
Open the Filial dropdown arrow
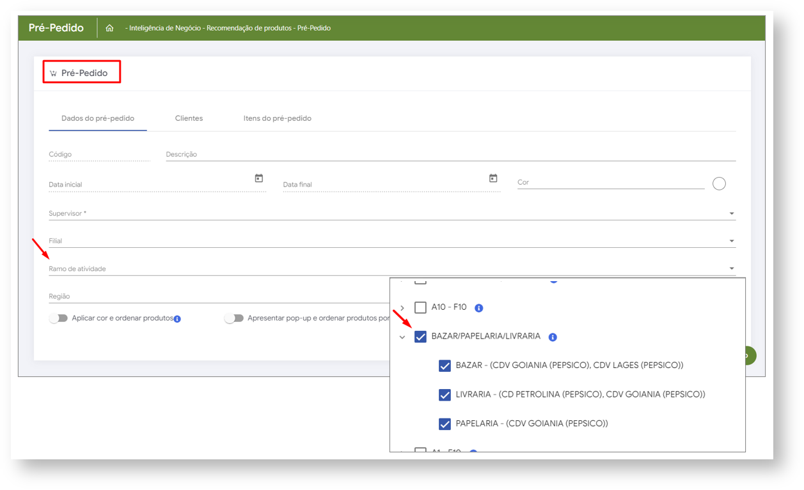click(731, 241)
